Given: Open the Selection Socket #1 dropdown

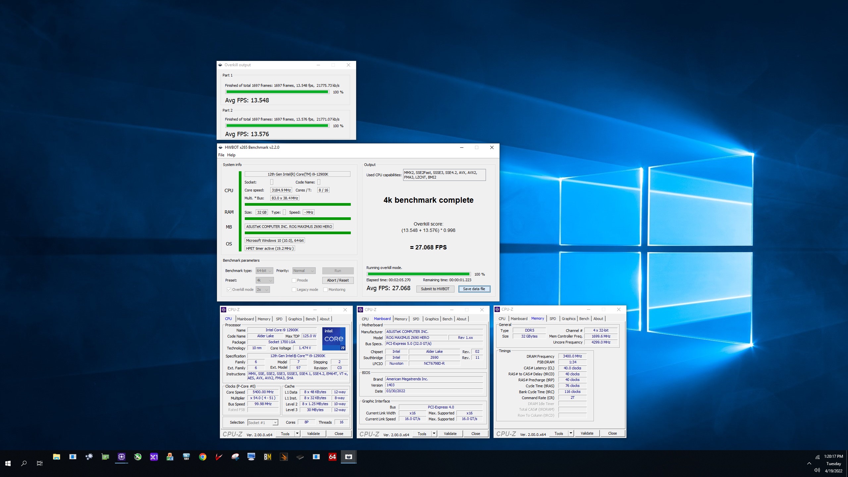Looking at the screenshot, I should [x=263, y=422].
